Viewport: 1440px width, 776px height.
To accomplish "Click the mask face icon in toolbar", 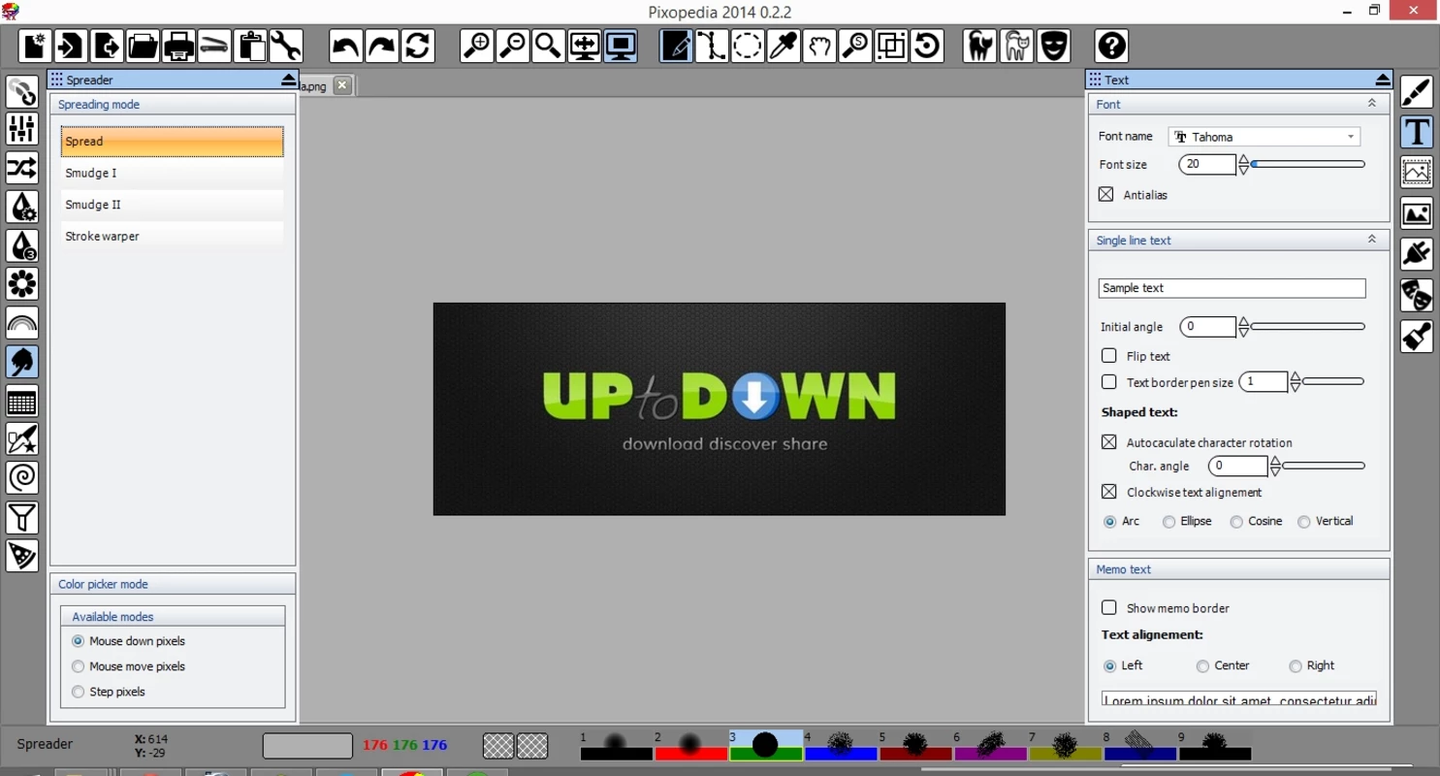I will [x=1053, y=46].
